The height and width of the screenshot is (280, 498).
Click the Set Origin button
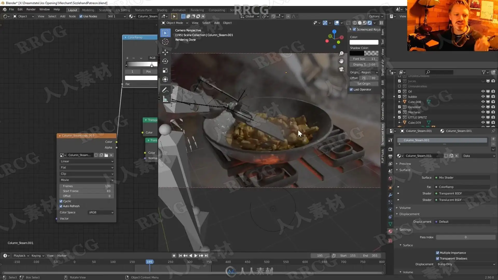click(x=364, y=84)
